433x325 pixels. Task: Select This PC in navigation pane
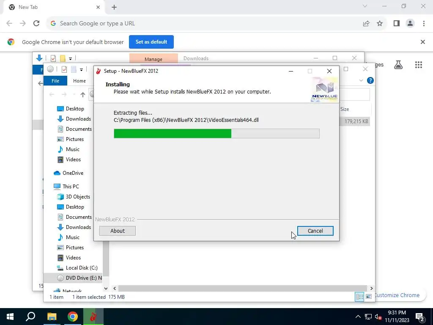pos(66,187)
